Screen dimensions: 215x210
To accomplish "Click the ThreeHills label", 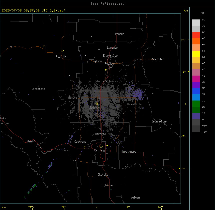I will tap(134, 104).
